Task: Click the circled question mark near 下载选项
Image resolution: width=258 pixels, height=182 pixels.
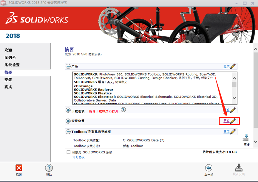Action: coord(123,110)
